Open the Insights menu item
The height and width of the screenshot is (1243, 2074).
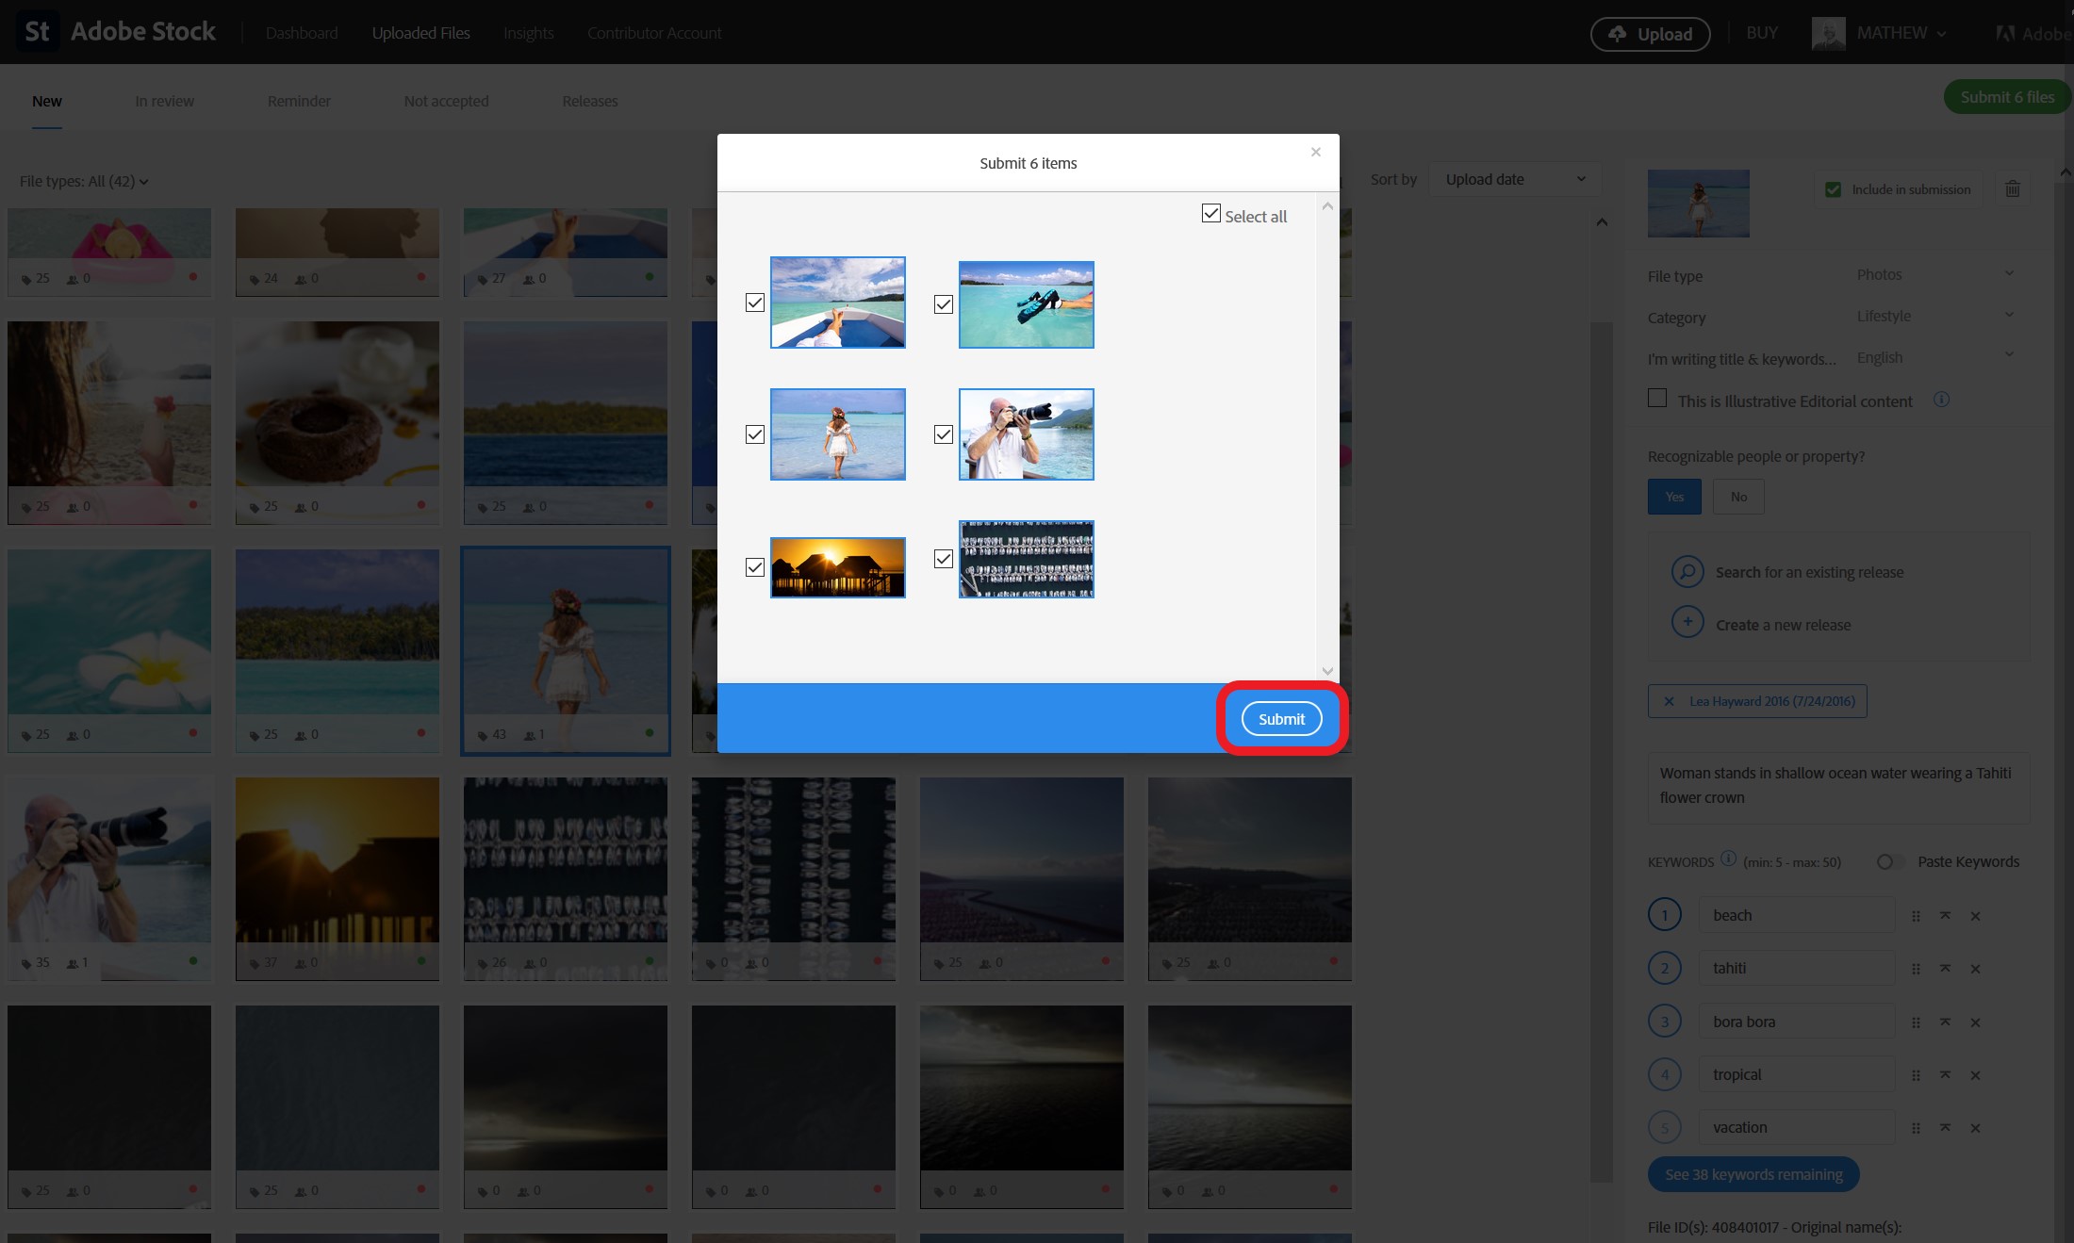click(529, 33)
